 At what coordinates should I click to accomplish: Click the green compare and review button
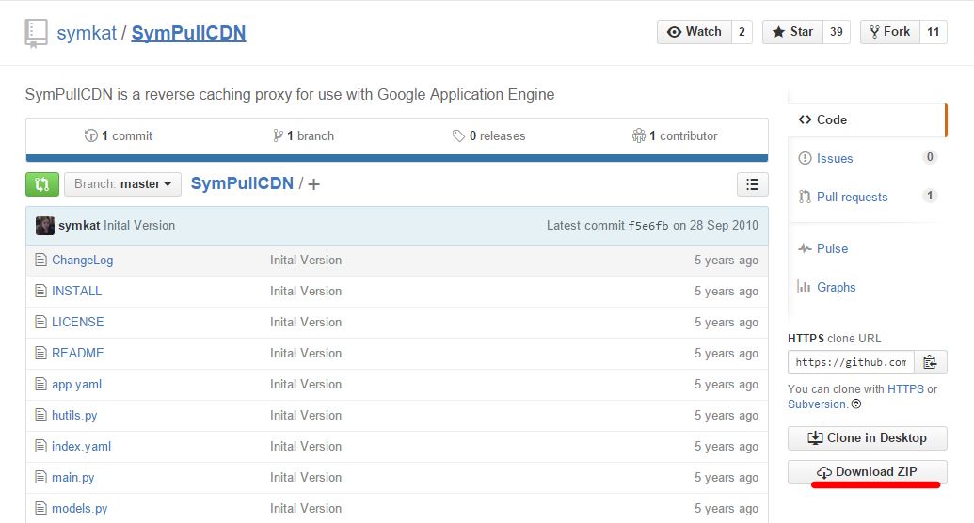pyautogui.click(x=42, y=184)
